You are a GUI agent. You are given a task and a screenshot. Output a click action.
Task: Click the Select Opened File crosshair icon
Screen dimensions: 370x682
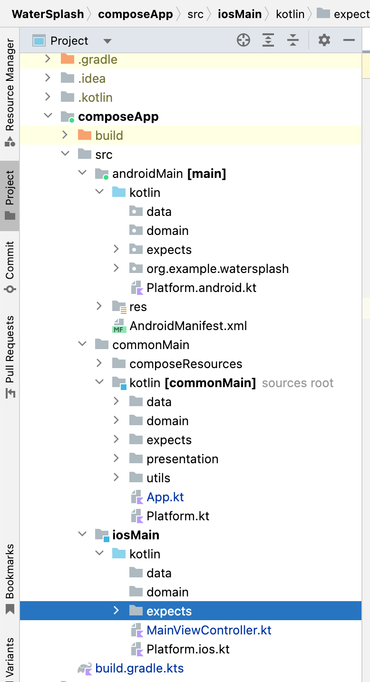243,40
